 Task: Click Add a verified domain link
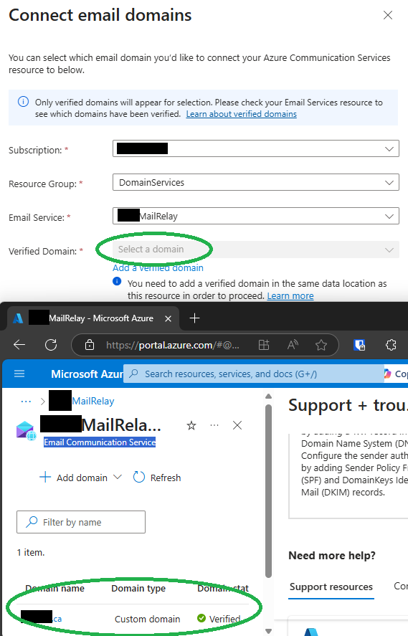[158, 268]
